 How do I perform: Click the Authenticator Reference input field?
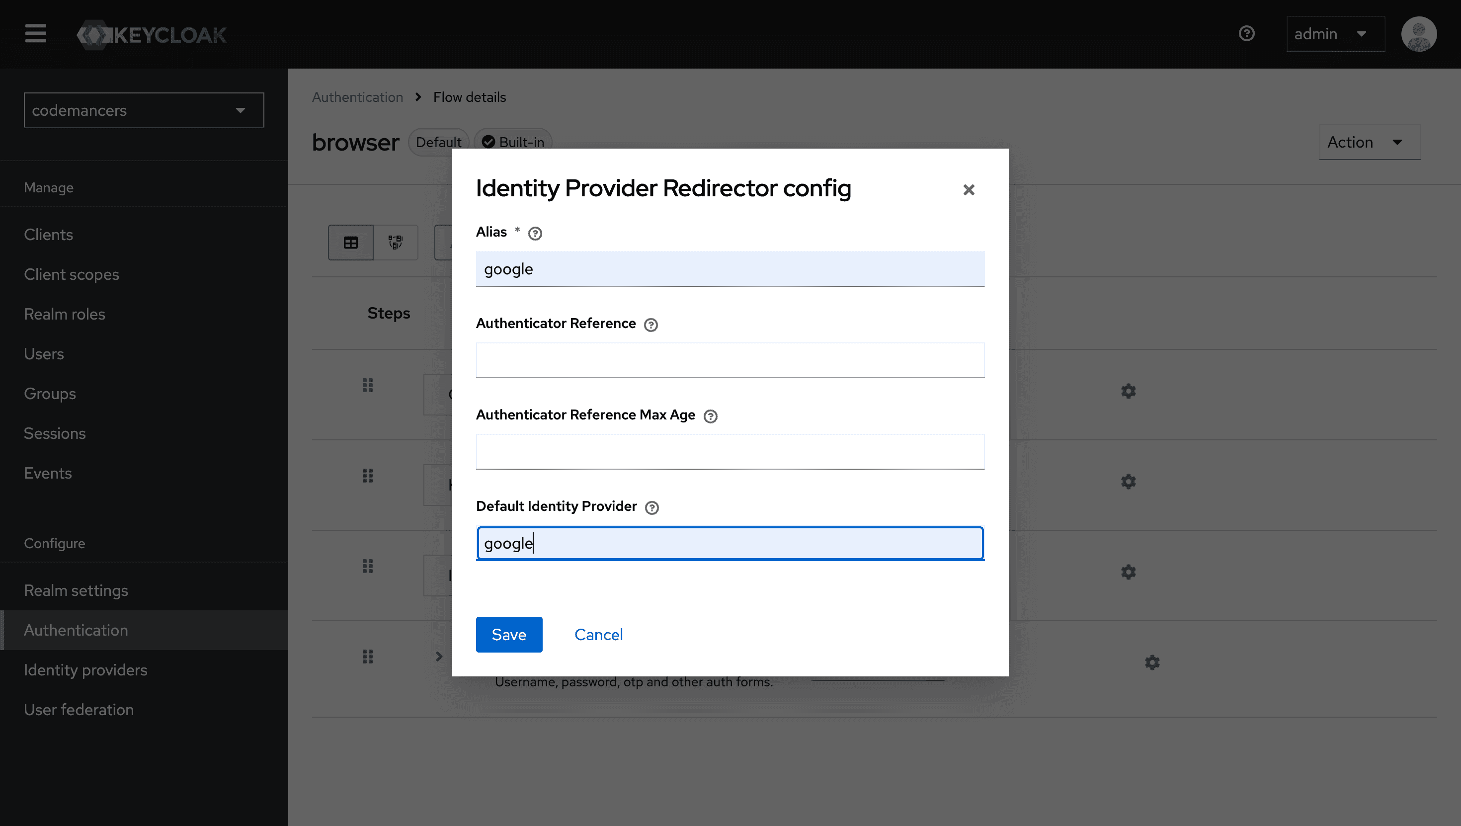coord(730,360)
